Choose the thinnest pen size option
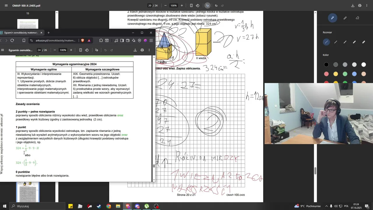The image size is (373, 210). (x=326, y=42)
